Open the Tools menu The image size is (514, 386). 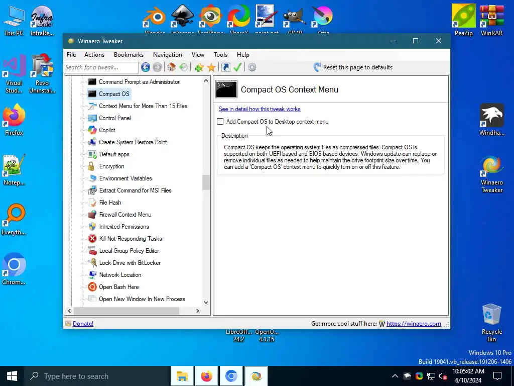221,55
